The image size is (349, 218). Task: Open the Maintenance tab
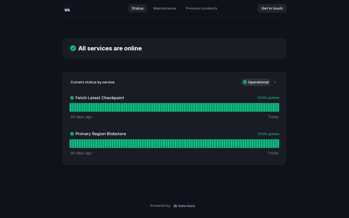pyautogui.click(x=165, y=8)
